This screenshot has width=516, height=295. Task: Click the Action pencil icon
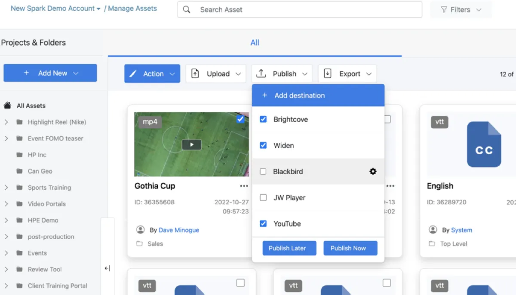(x=133, y=74)
